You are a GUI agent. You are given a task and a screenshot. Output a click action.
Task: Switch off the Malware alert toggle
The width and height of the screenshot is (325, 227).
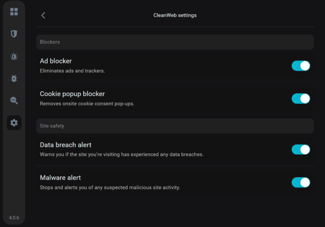tap(301, 183)
